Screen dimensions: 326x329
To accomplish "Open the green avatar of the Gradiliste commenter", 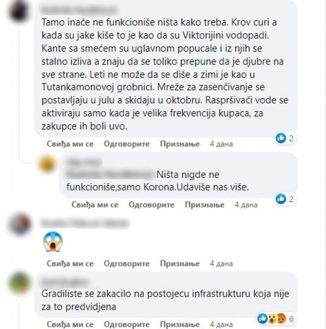I will click(x=20, y=283).
